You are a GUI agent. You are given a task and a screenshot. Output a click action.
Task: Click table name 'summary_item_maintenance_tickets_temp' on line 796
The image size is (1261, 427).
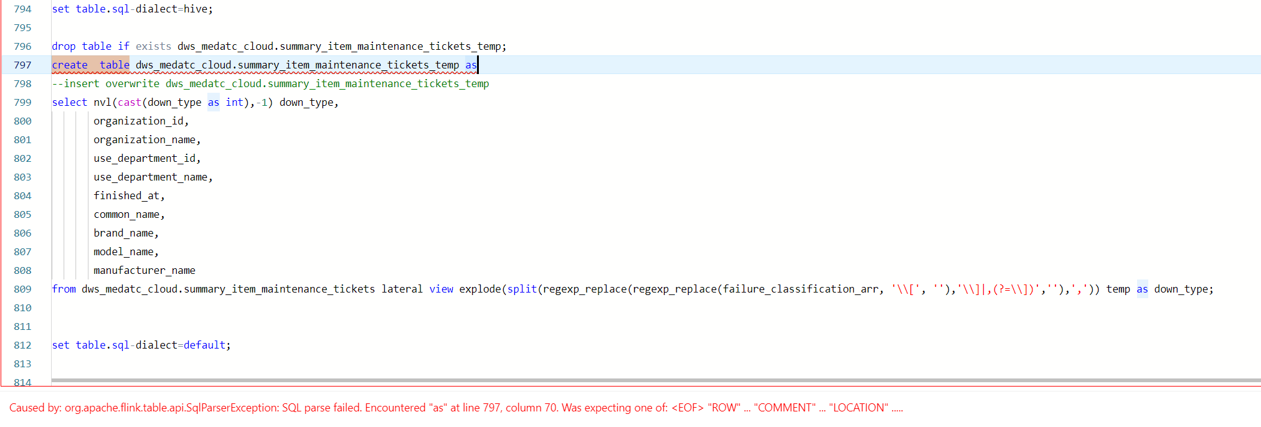pos(390,47)
